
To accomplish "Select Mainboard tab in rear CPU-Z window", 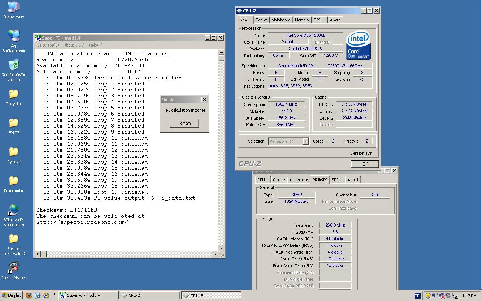I will coord(299,180).
